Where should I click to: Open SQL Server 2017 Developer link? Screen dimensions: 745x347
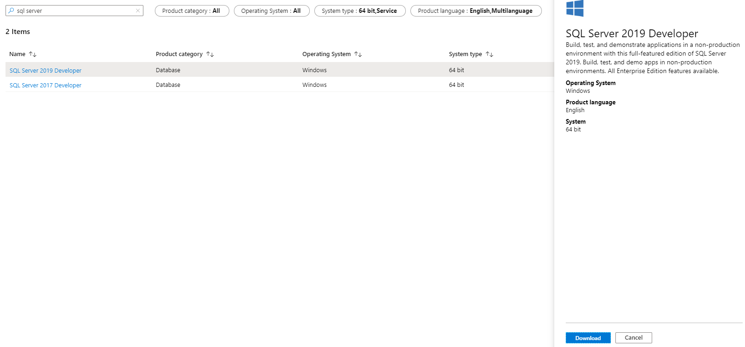coord(45,85)
